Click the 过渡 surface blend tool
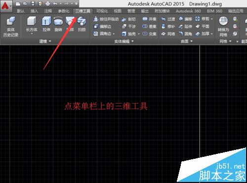Viewport: 247px width, 183px height. pos(168,19)
